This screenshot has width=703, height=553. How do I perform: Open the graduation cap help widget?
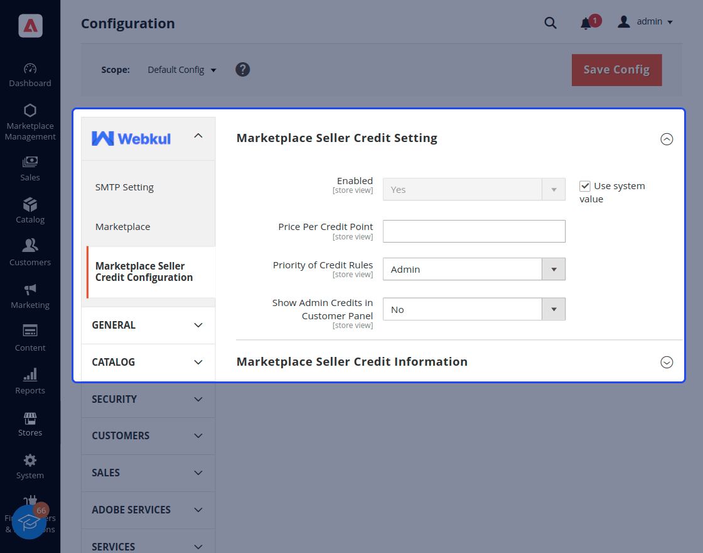(x=29, y=522)
